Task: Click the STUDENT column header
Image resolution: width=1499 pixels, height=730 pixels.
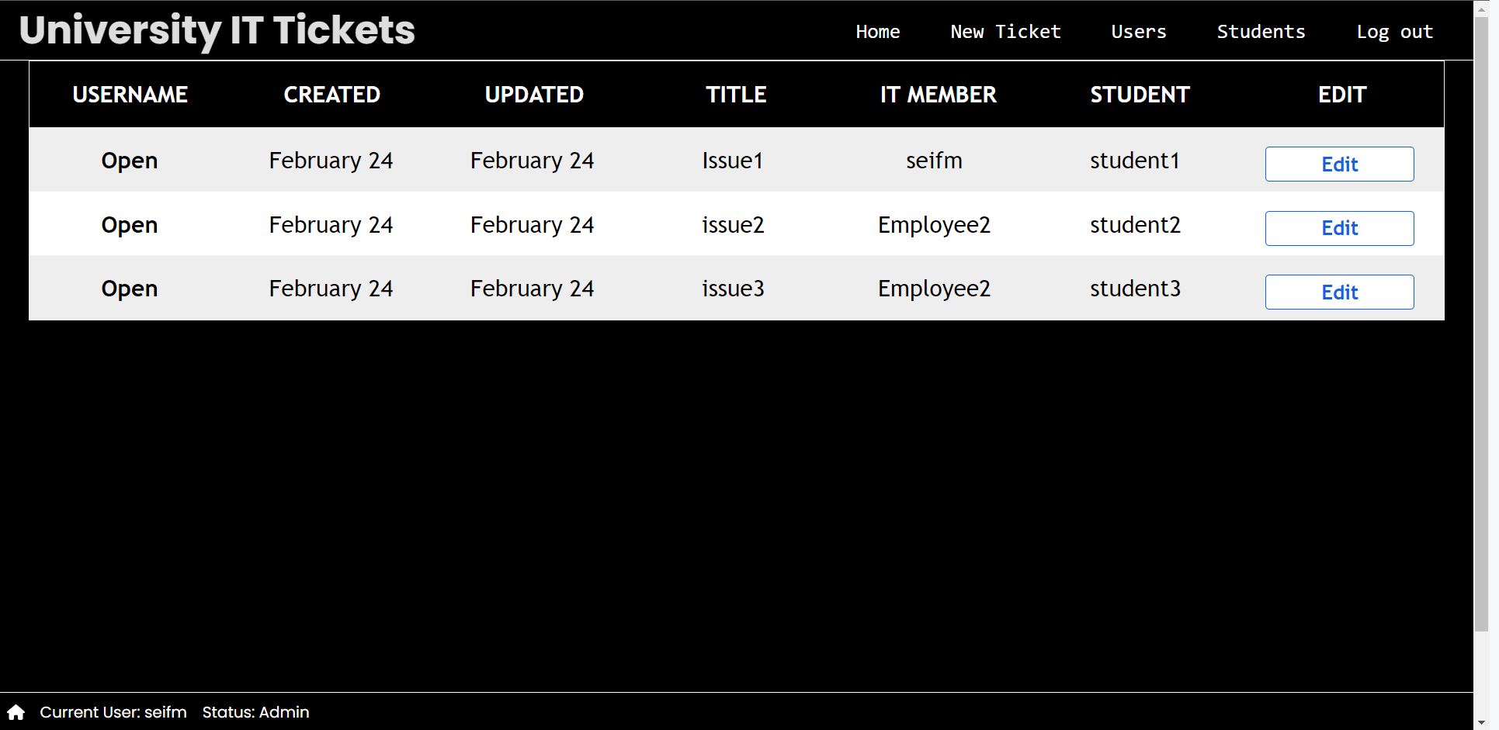Action: [1139, 94]
